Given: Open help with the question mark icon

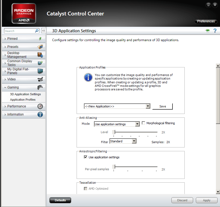Looking at the screenshot, I should pyautogui.click(x=215, y=31).
